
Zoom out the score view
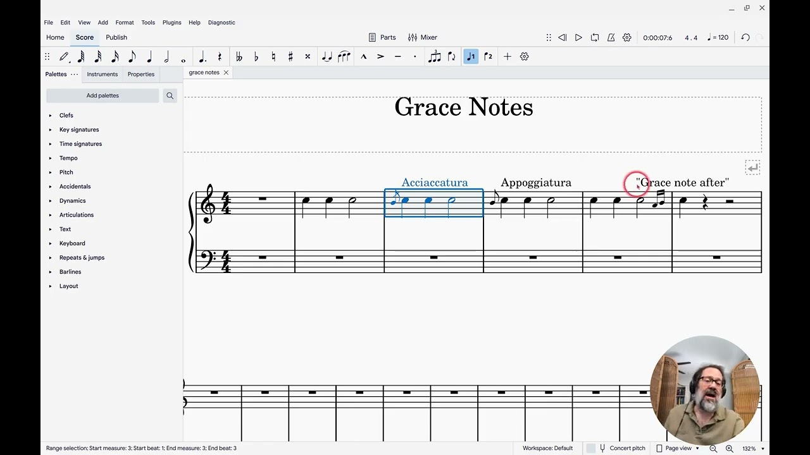coord(713,448)
